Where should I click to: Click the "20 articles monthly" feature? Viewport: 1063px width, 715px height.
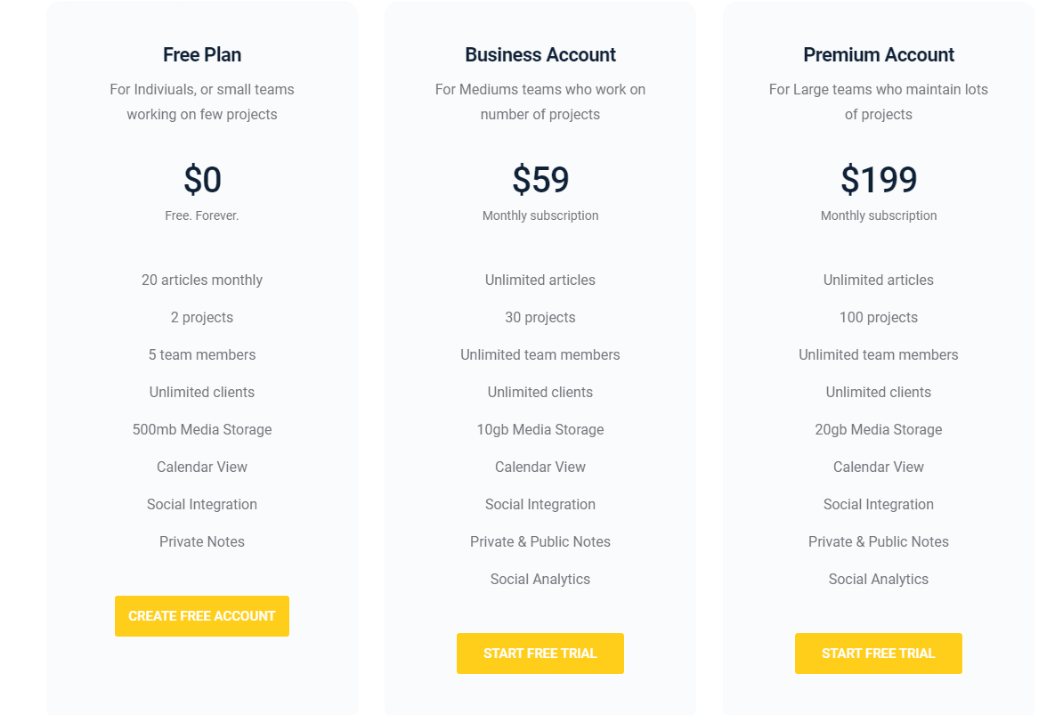[202, 280]
